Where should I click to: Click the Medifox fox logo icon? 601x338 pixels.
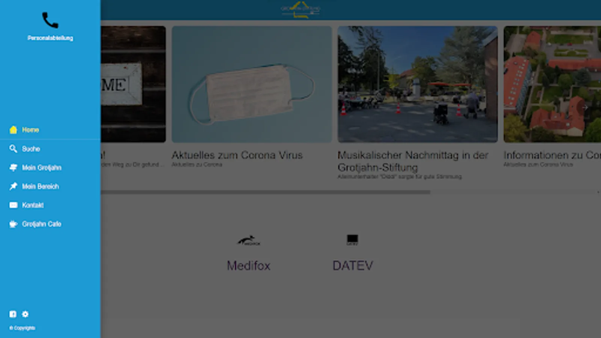249,240
